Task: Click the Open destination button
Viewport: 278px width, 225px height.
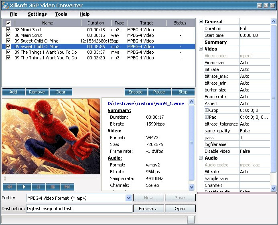Action: coord(180,209)
